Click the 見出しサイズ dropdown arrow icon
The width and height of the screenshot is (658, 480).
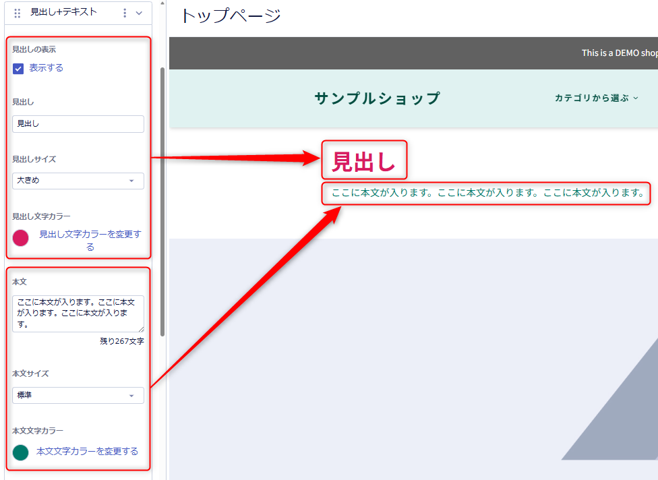pyautogui.click(x=131, y=181)
